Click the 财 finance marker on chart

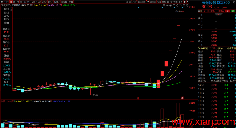click(x=138, y=98)
